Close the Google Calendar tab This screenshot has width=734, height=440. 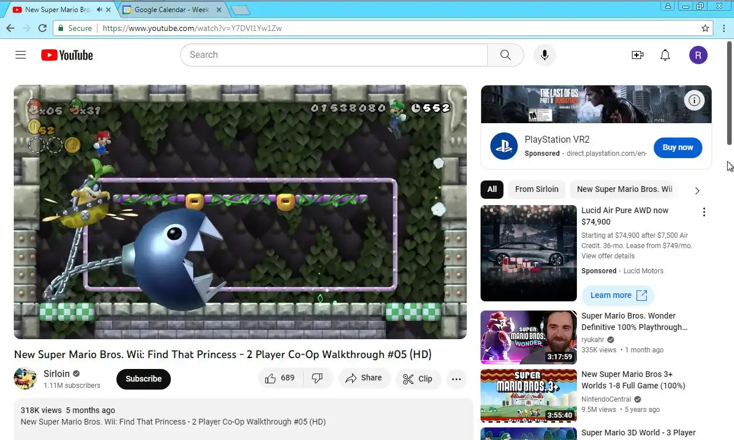(x=219, y=10)
